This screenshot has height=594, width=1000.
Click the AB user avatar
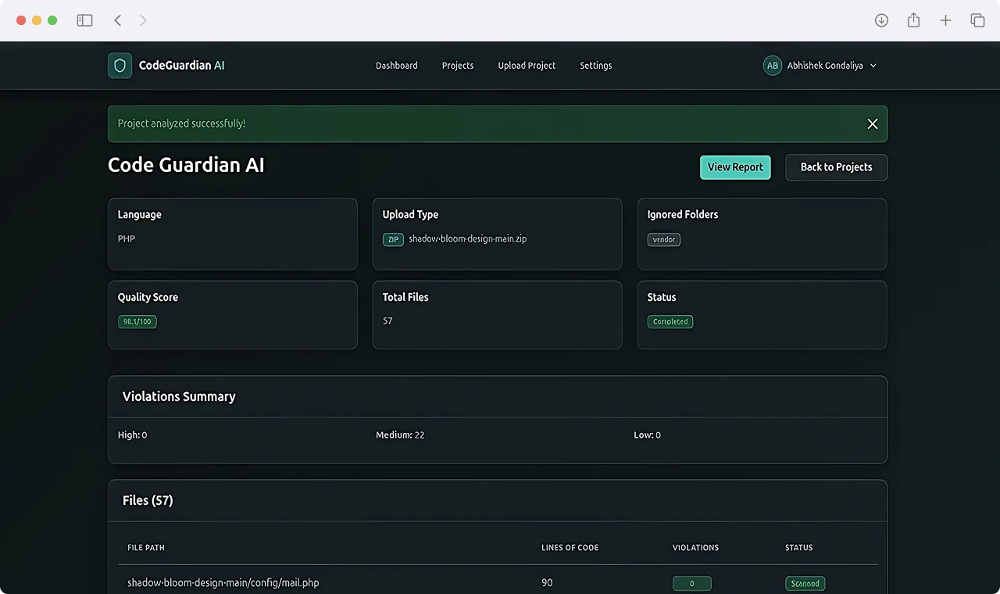click(773, 66)
